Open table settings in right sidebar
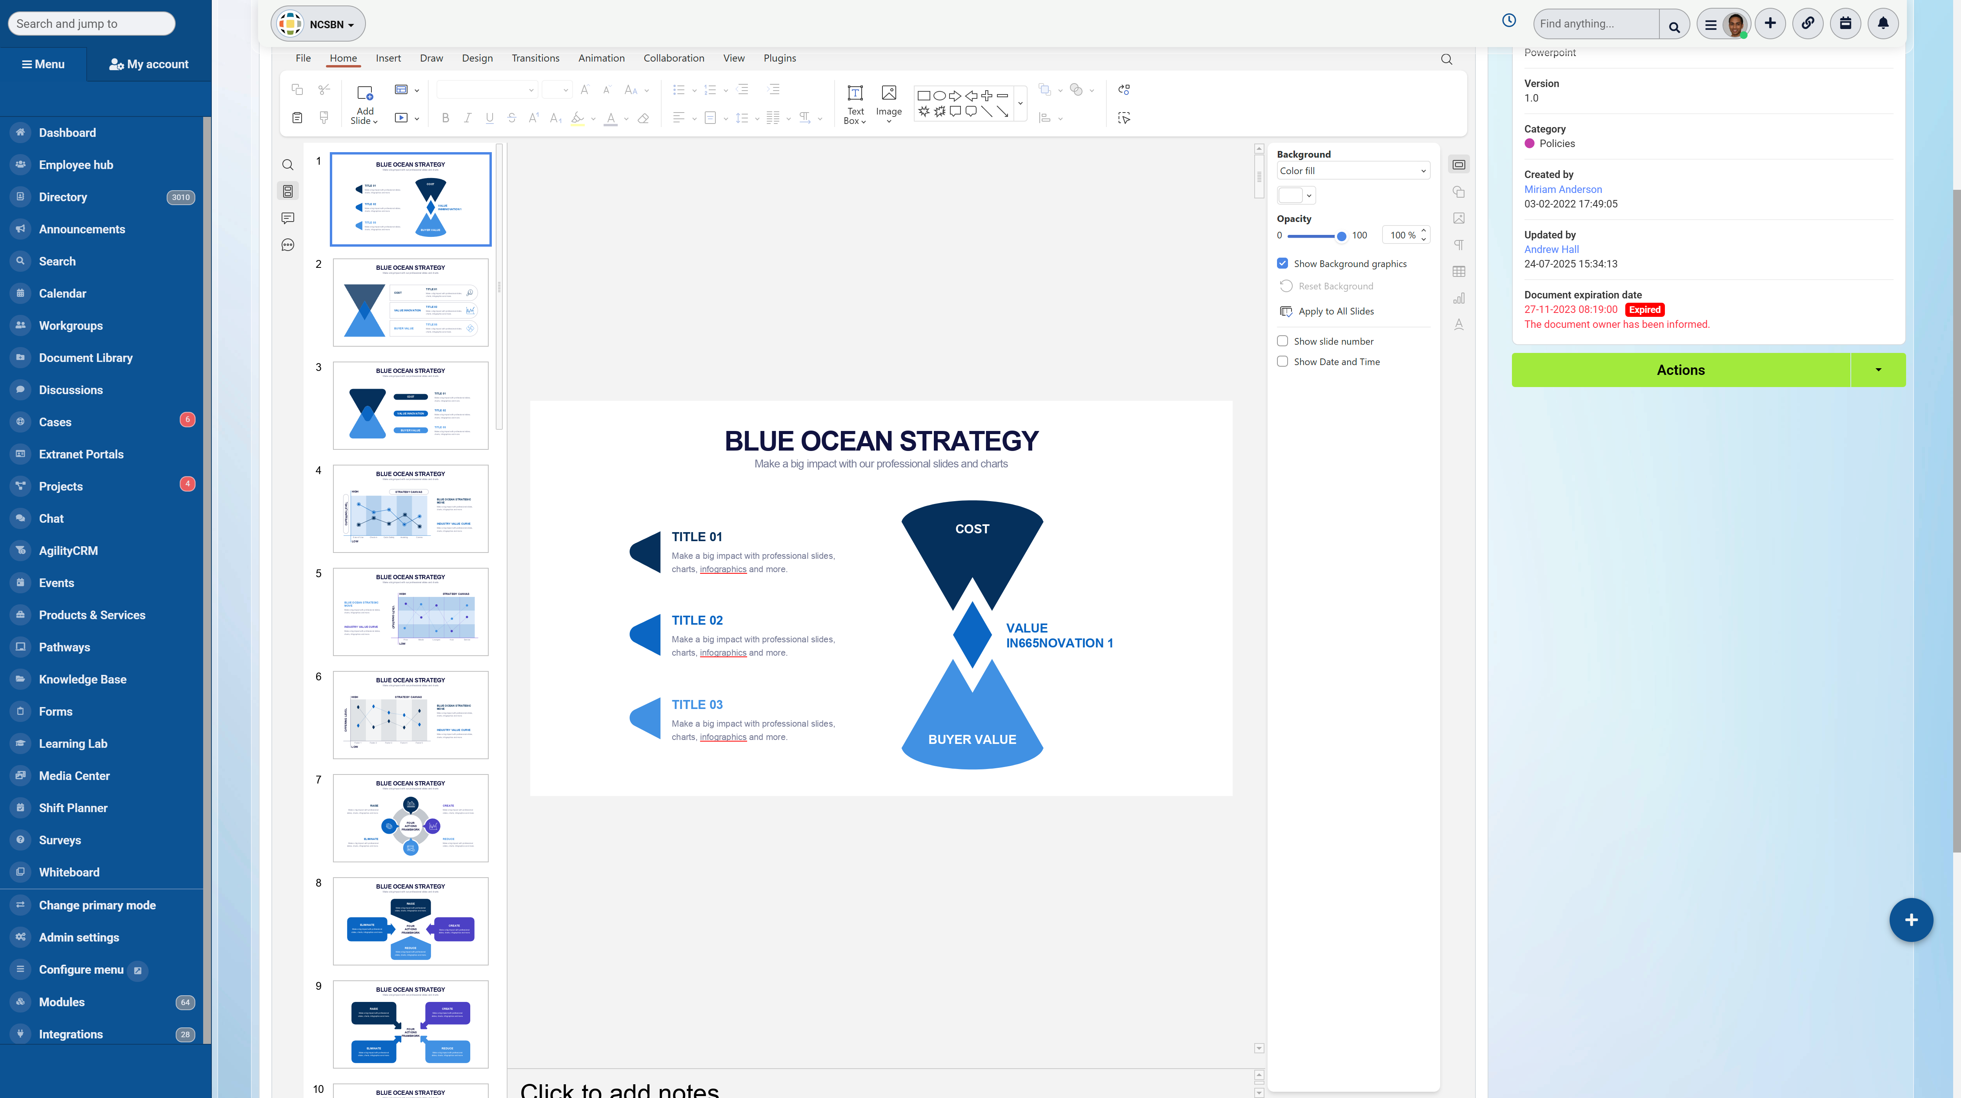The width and height of the screenshot is (1961, 1098). [1459, 272]
